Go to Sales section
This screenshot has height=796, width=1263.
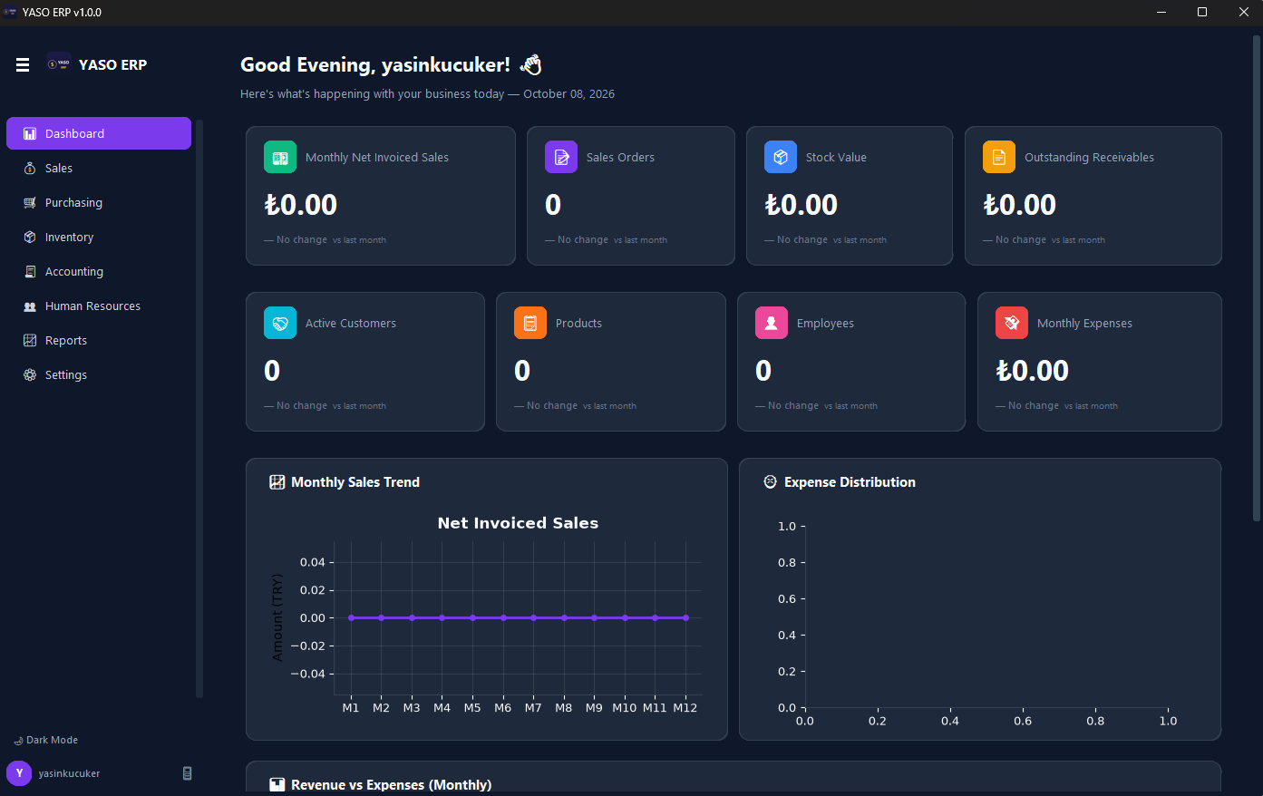point(99,168)
